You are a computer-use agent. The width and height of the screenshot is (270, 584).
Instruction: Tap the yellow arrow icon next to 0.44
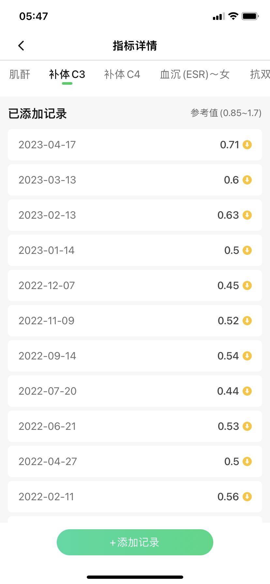click(247, 391)
